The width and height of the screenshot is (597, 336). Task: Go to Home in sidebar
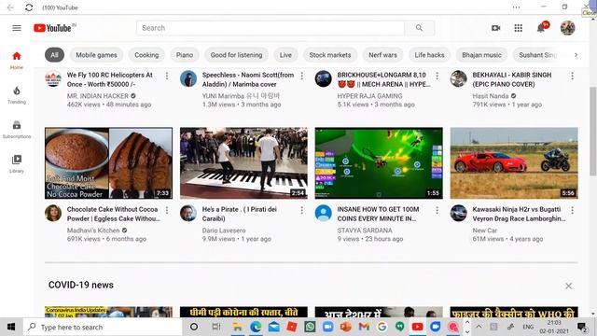click(x=17, y=60)
